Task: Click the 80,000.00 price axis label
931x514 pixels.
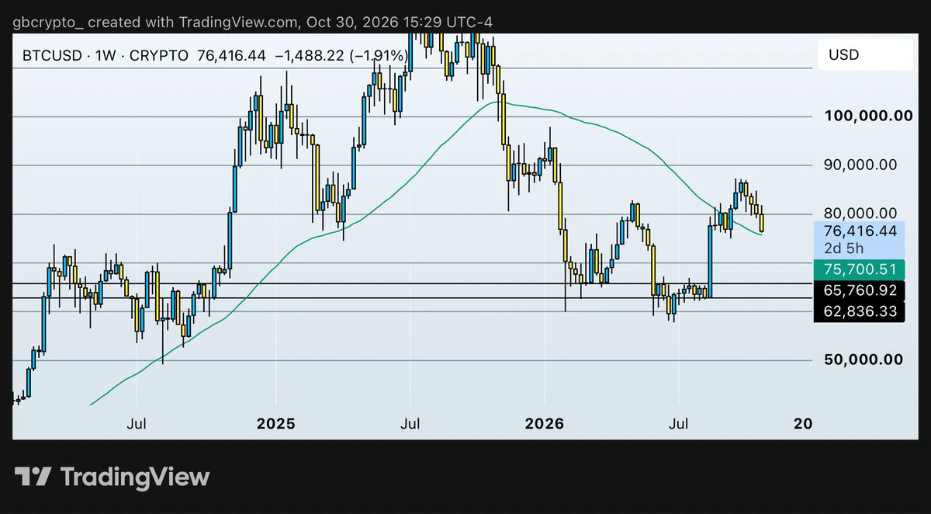Action: 860,214
